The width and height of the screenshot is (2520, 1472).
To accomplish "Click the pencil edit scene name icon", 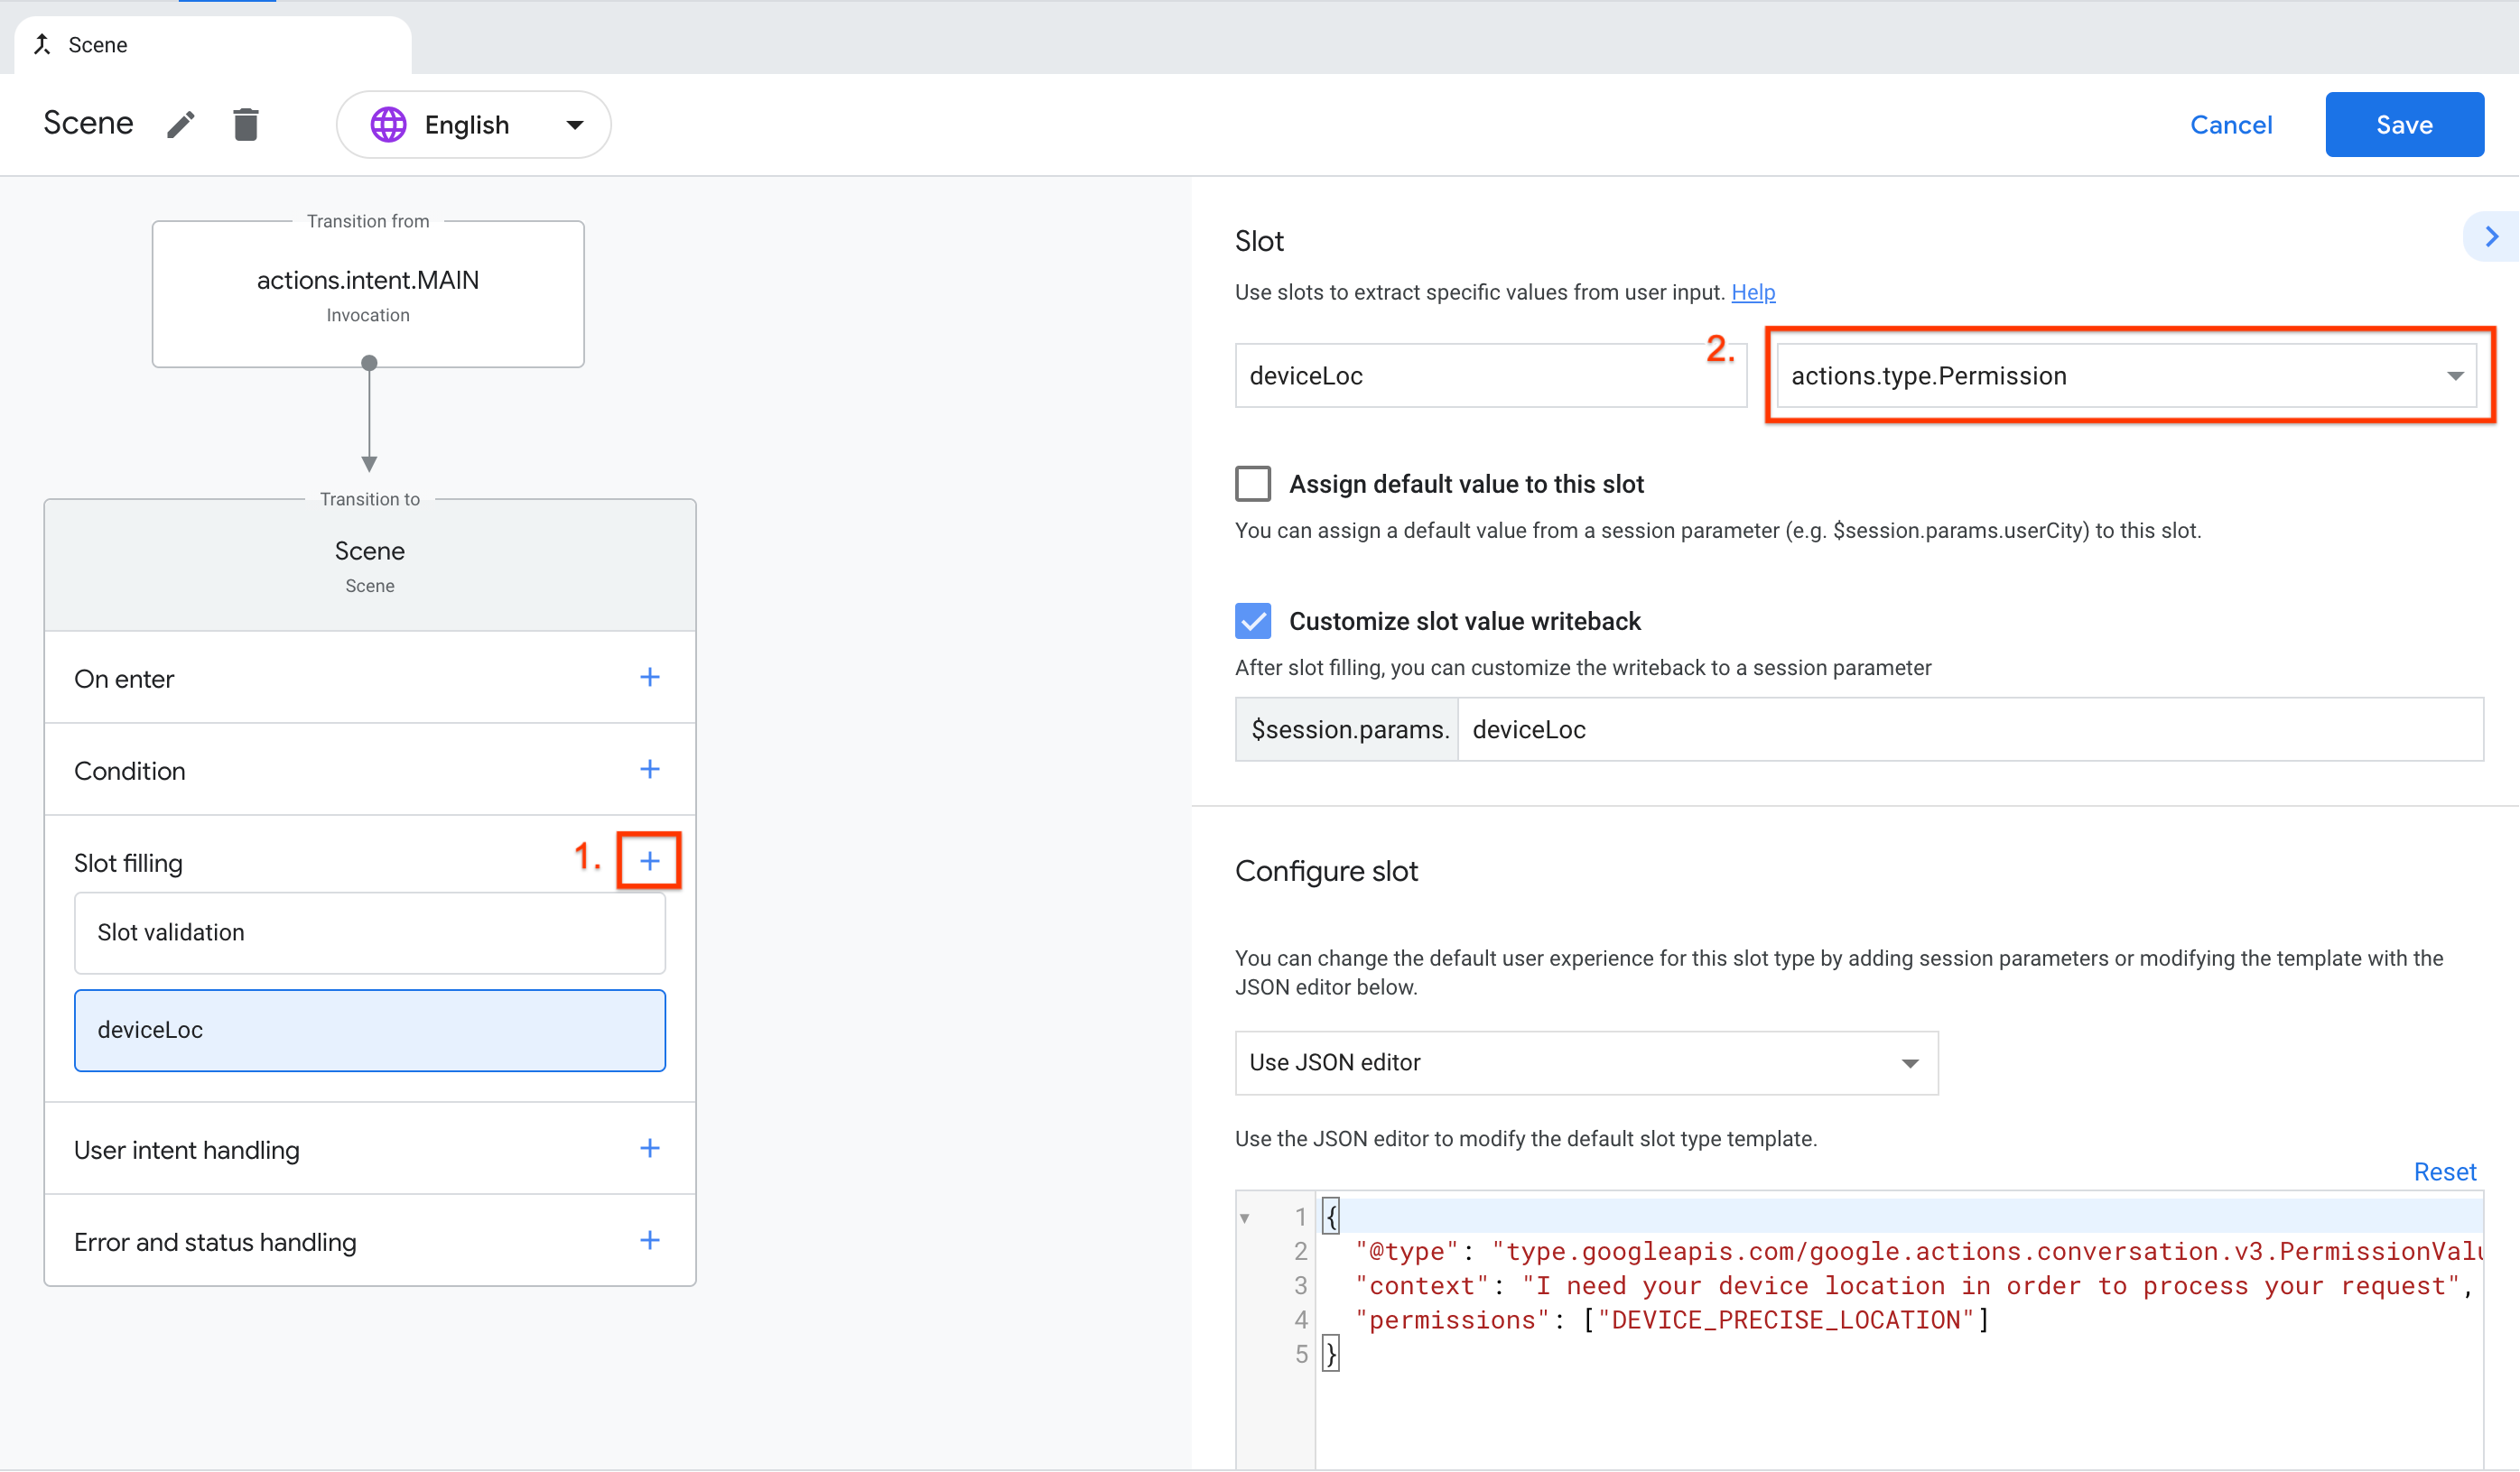I will [x=180, y=125].
